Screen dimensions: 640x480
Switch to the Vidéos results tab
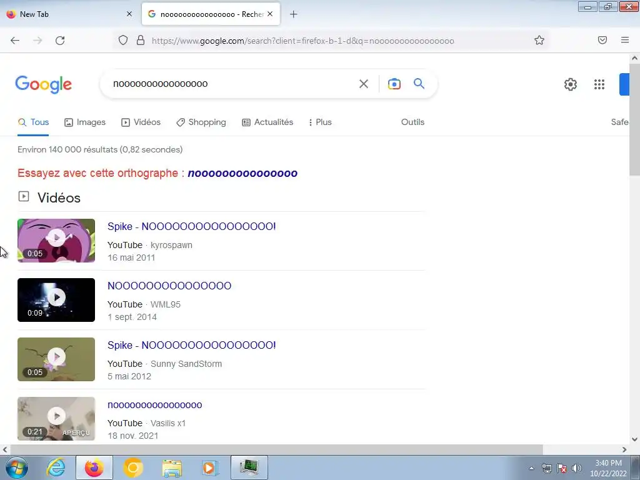141,122
